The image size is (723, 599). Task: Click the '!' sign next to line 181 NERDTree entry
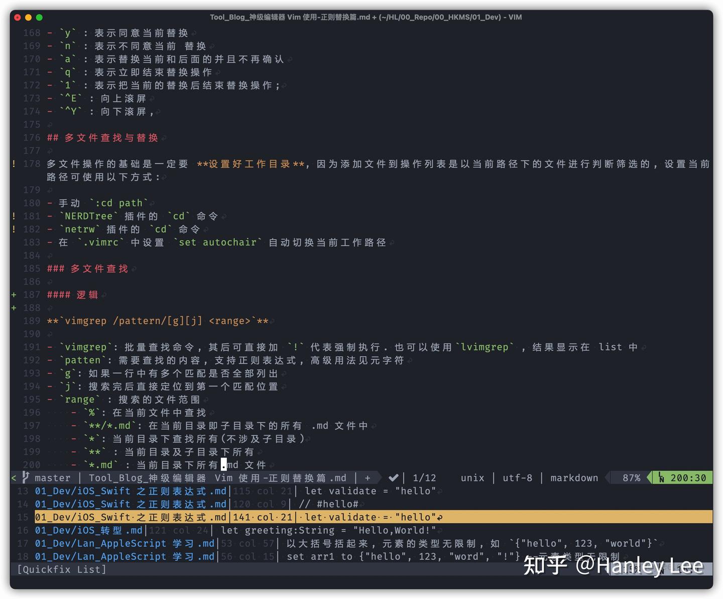coord(14,216)
